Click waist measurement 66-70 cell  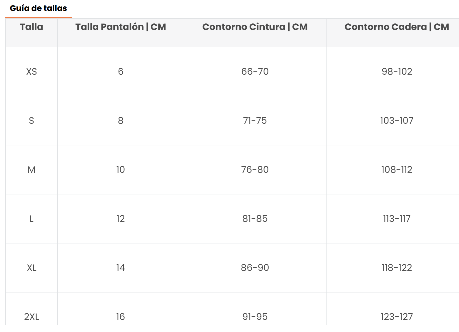click(255, 72)
